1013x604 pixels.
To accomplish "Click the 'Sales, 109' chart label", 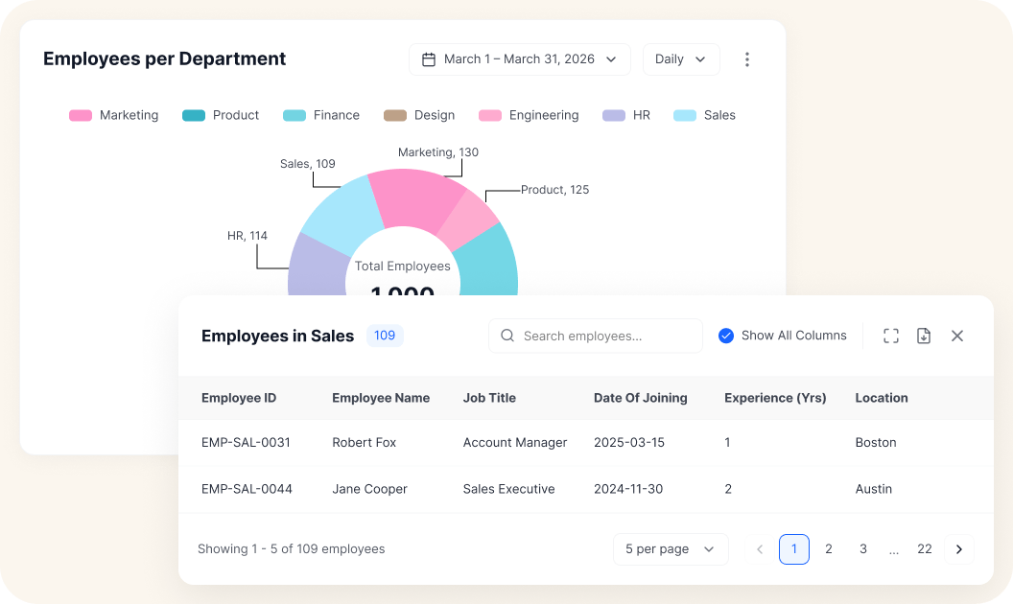I will (308, 164).
